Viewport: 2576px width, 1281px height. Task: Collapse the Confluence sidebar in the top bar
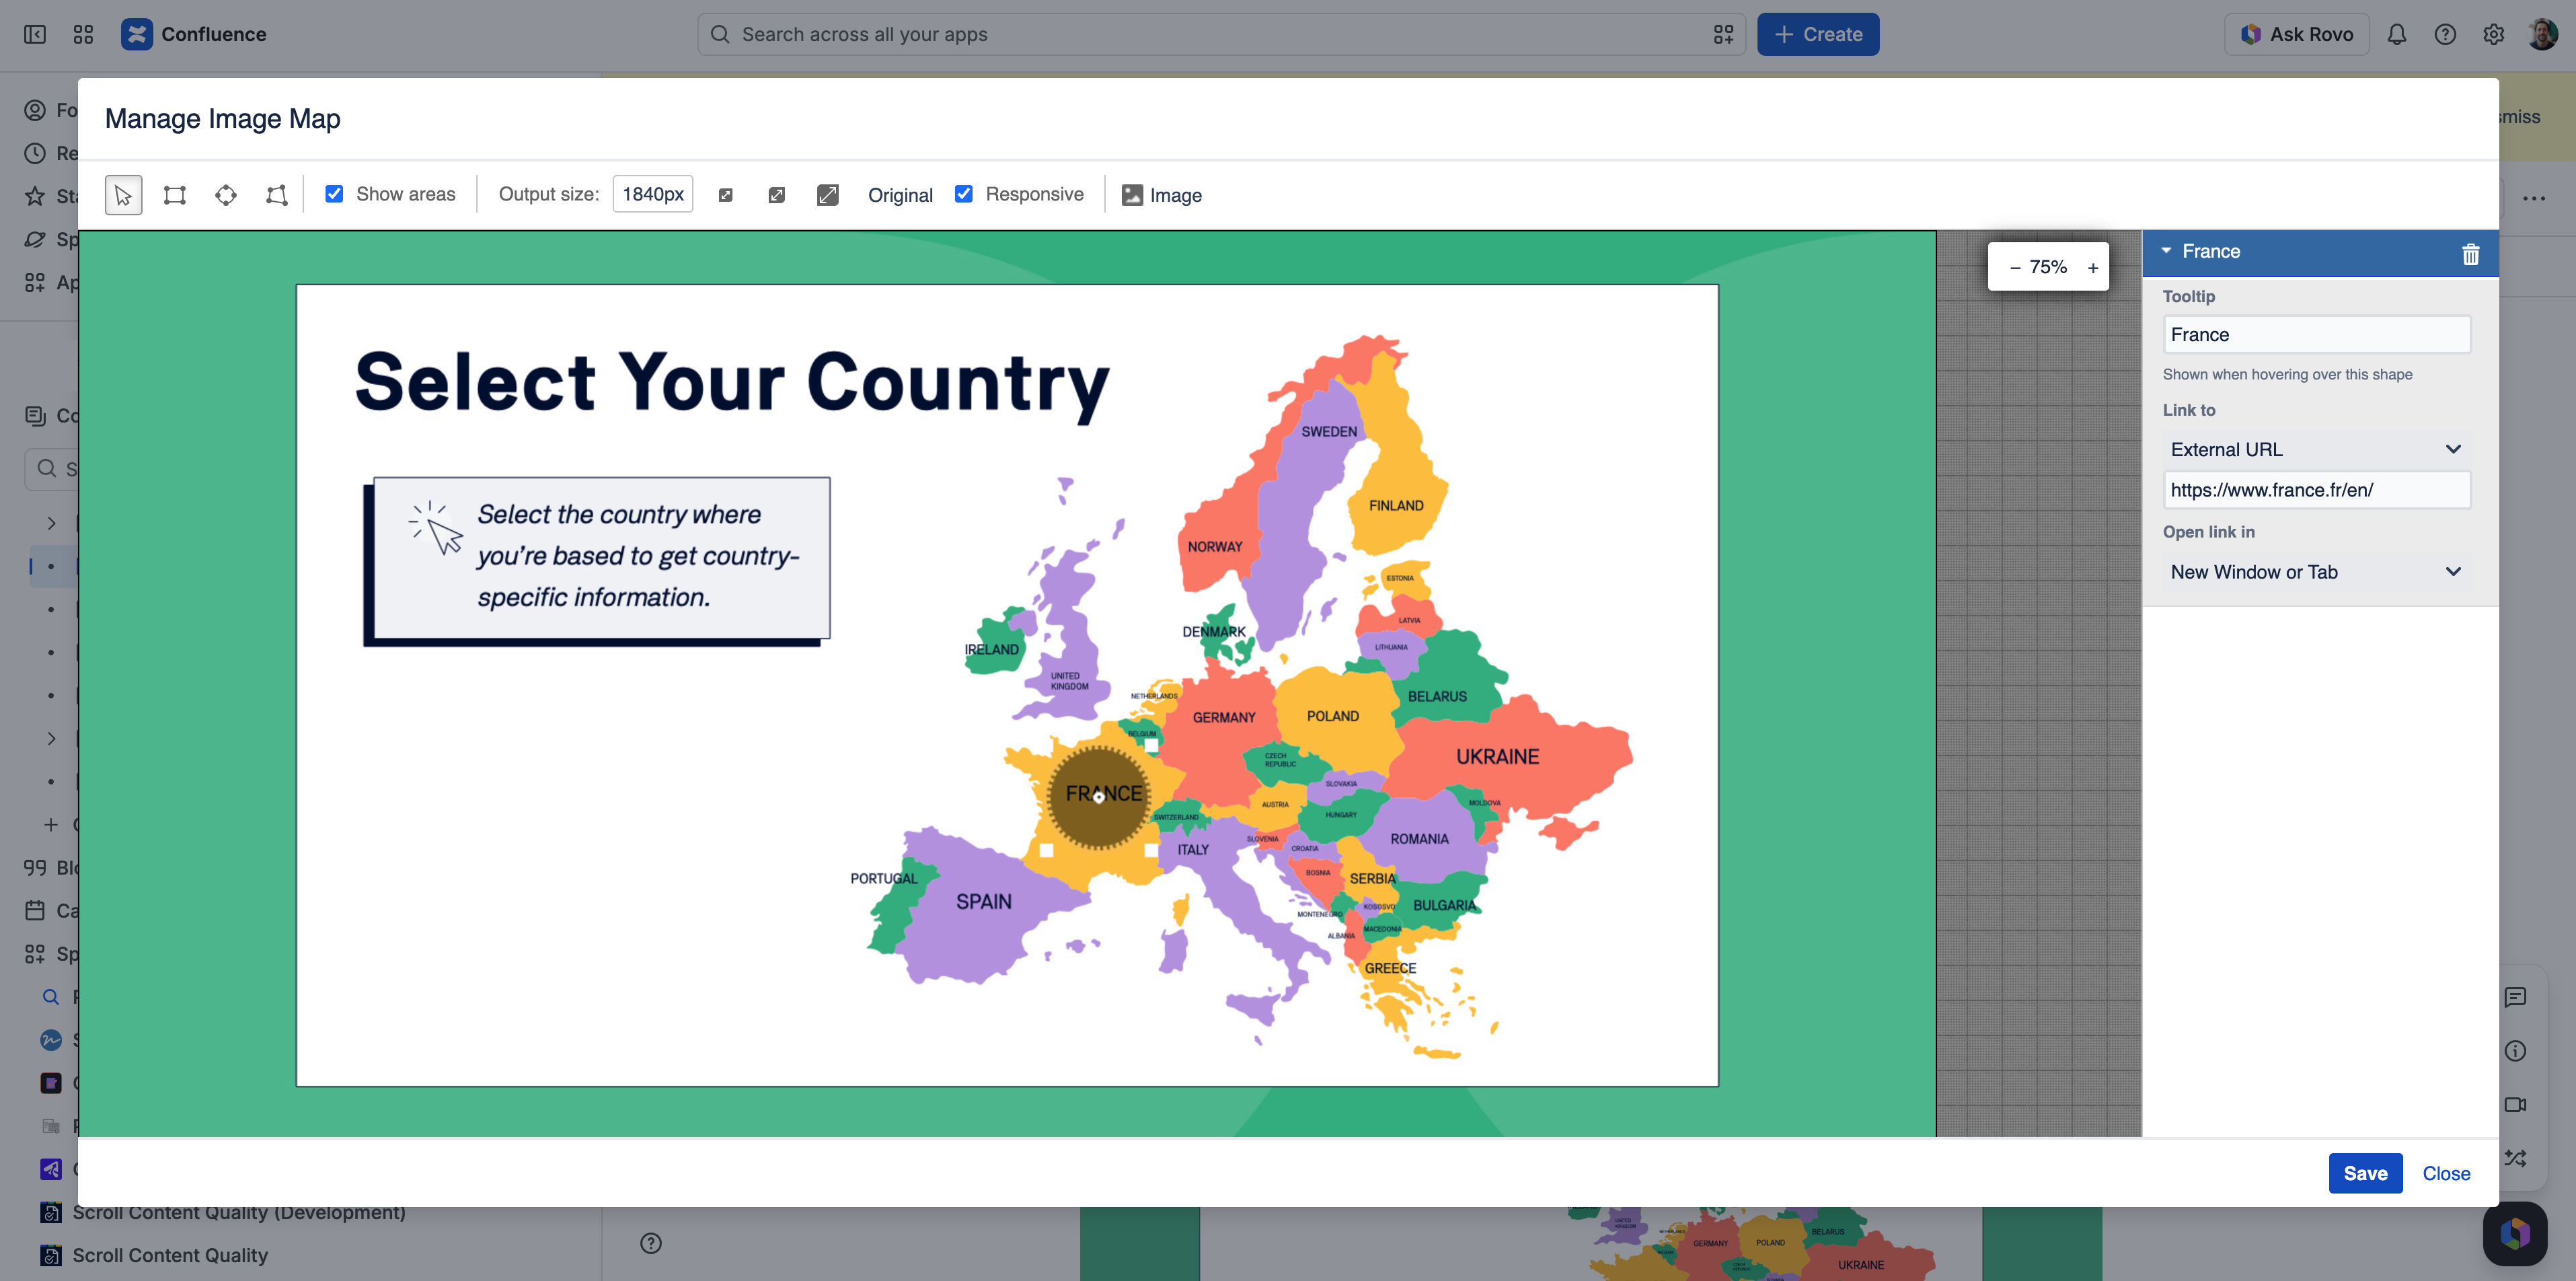(x=35, y=34)
